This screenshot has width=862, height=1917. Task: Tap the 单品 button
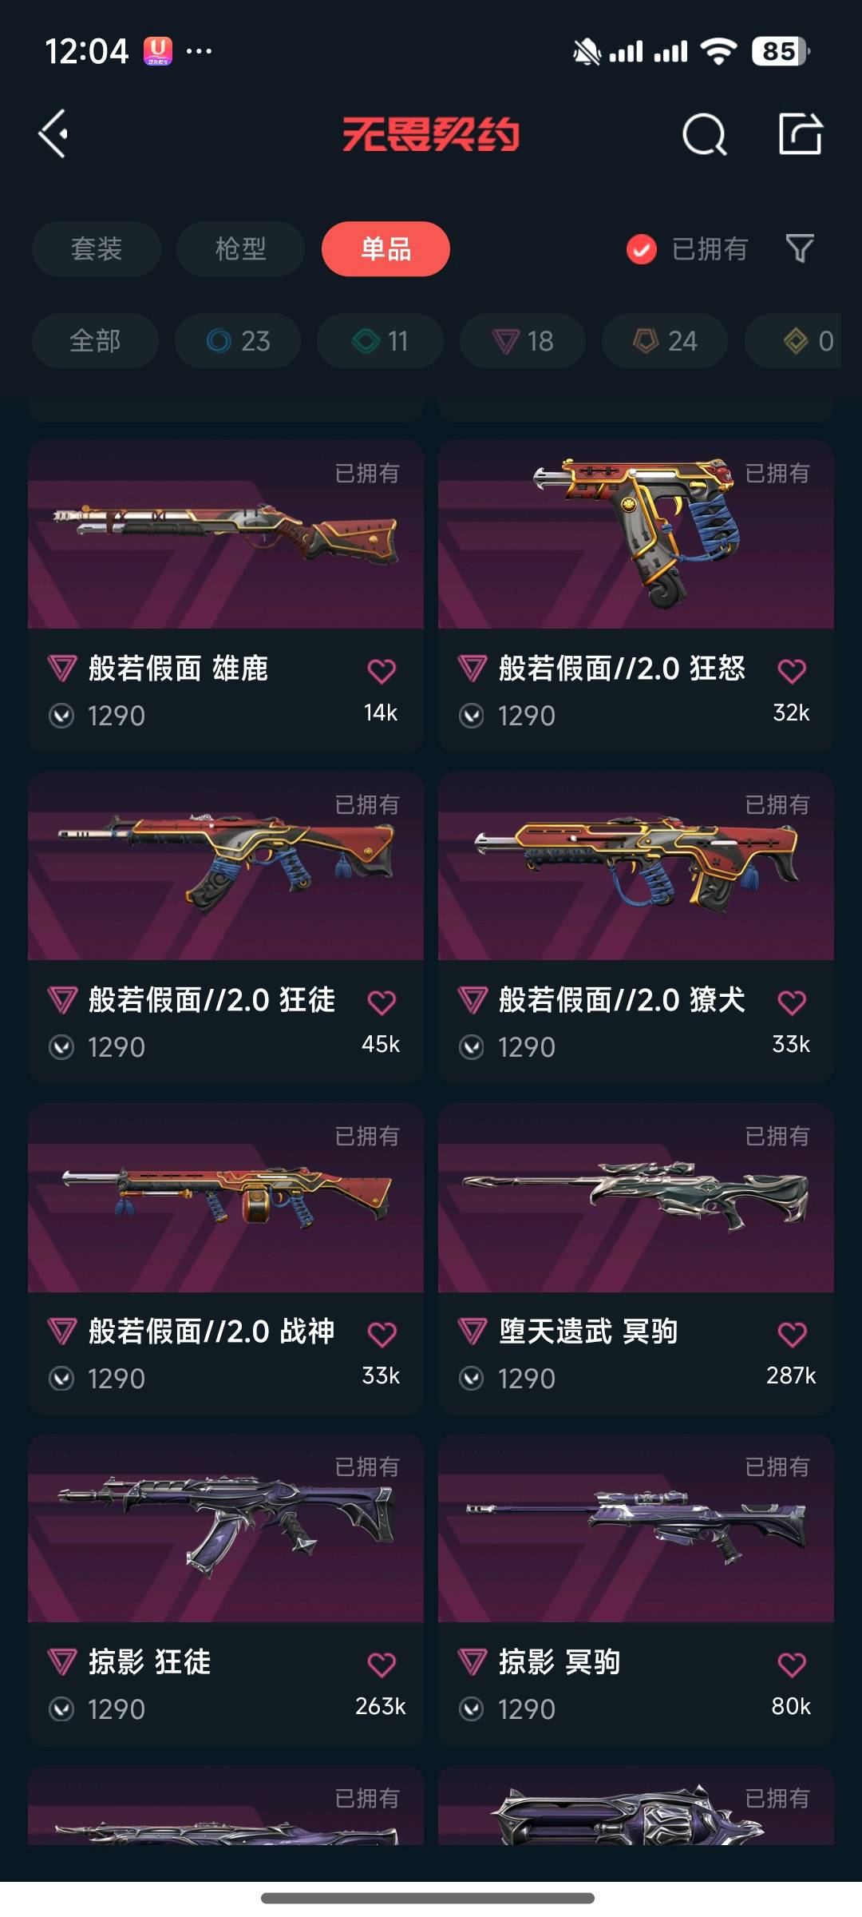(386, 248)
